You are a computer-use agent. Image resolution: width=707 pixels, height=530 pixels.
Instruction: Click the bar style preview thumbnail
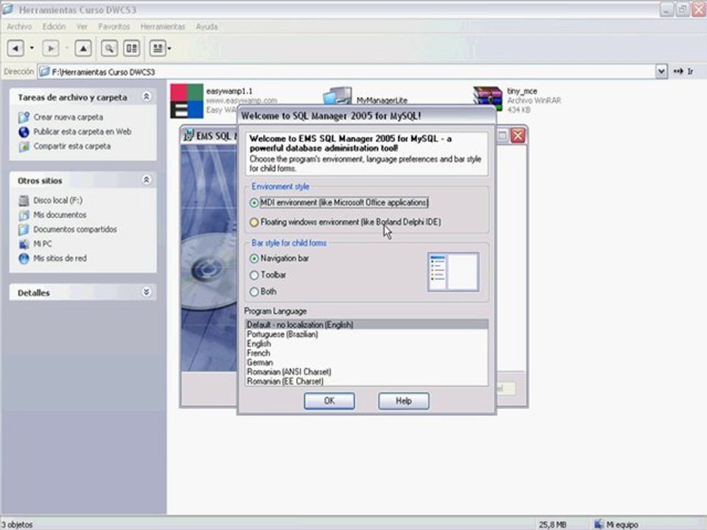(x=453, y=272)
